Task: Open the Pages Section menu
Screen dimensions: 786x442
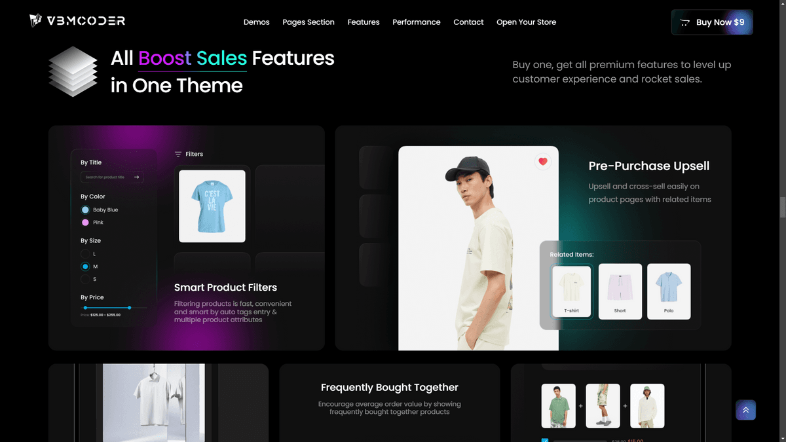Action: coord(309,22)
